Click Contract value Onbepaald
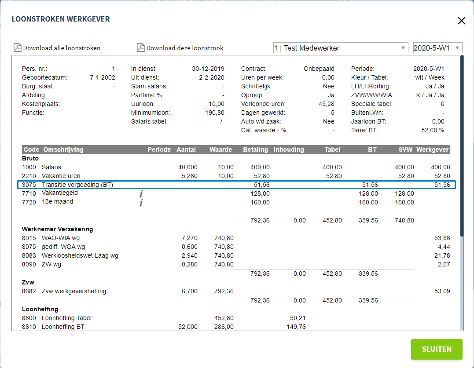Viewport: 474px width, 368px height. tap(319, 69)
